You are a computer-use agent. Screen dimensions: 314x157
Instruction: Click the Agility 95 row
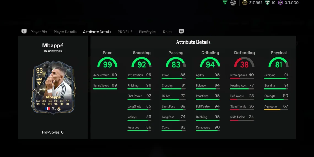click(208, 76)
